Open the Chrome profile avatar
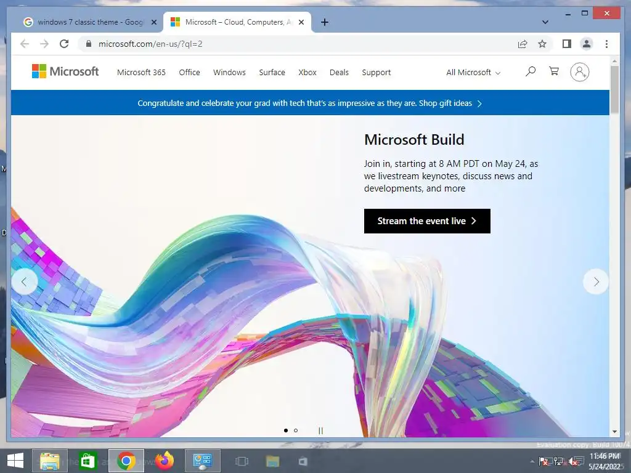631x473 pixels. 587,44
